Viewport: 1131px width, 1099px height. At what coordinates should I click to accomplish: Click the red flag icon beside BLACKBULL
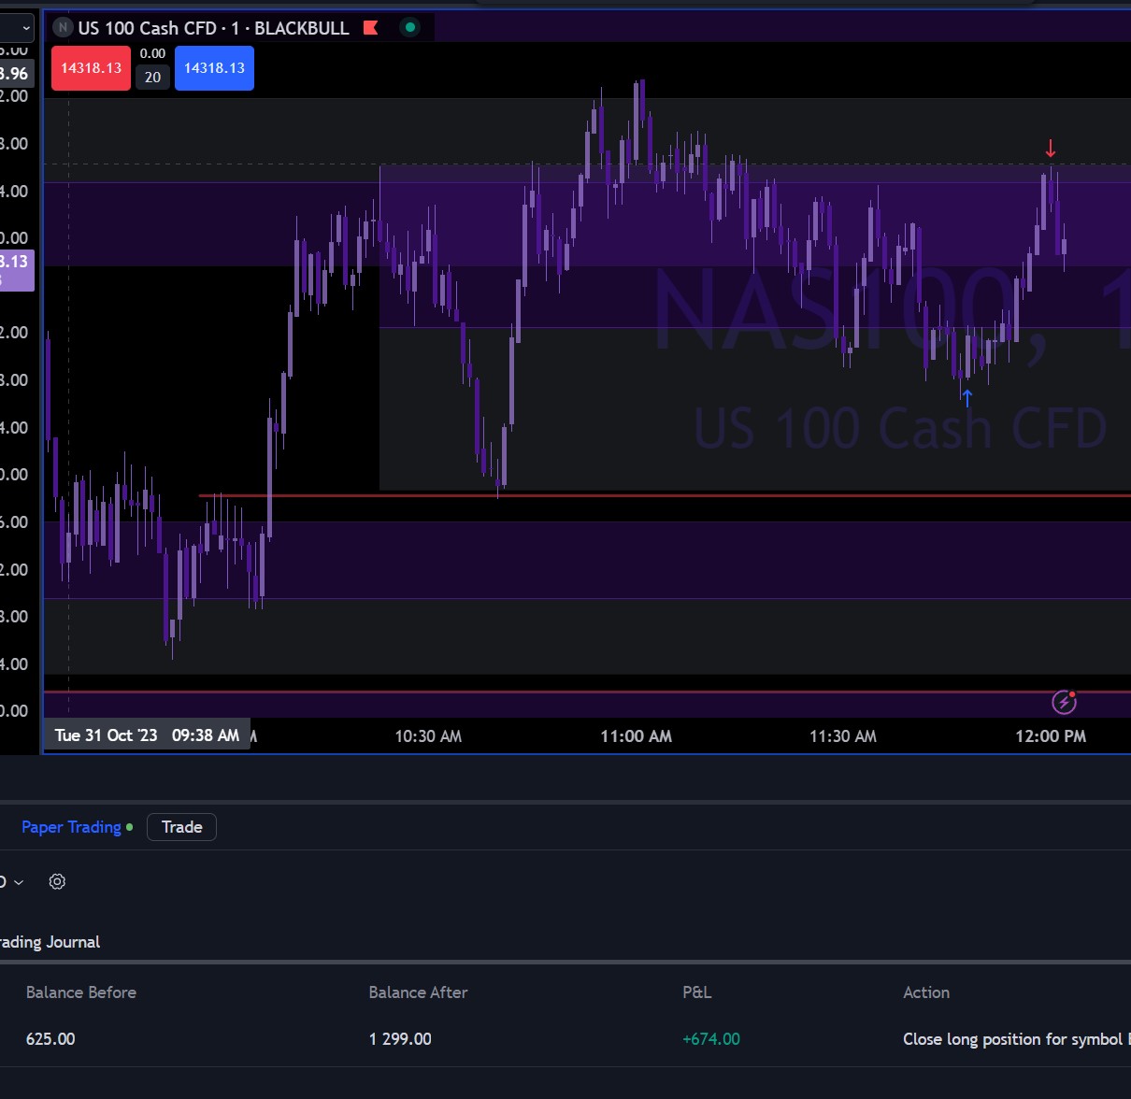371,28
